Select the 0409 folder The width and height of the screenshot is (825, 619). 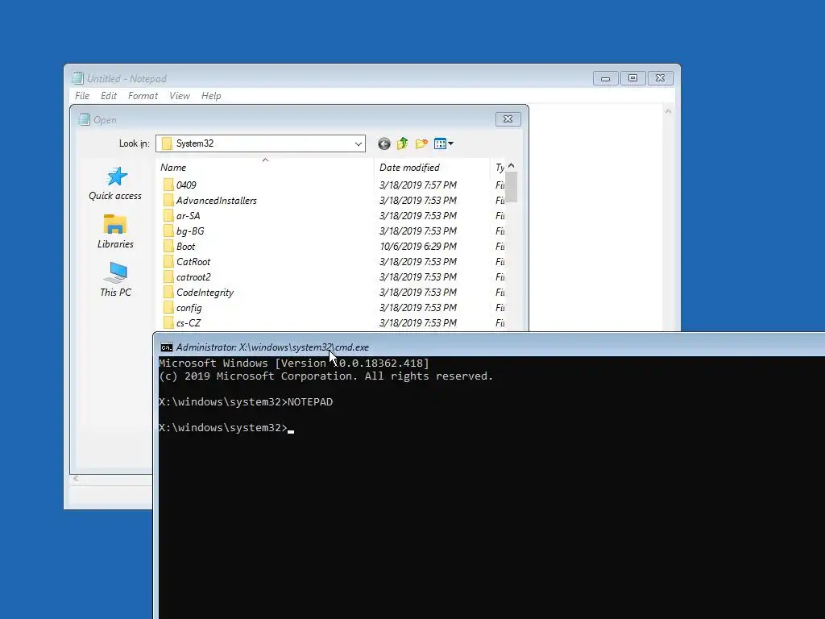[x=186, y=185]
